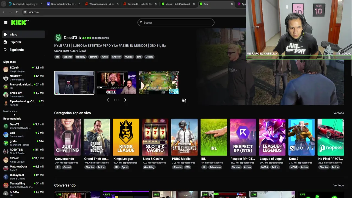Viewport: 352px width, 198px height.
Task: Open Dota 2 category card
Action: pos(301,137)
